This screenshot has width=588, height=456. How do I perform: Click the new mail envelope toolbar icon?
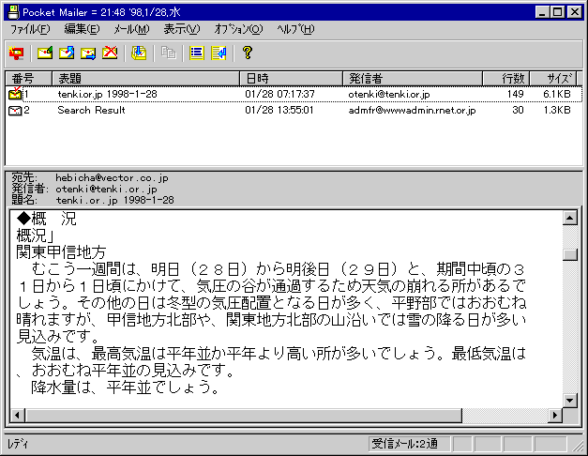44,53
